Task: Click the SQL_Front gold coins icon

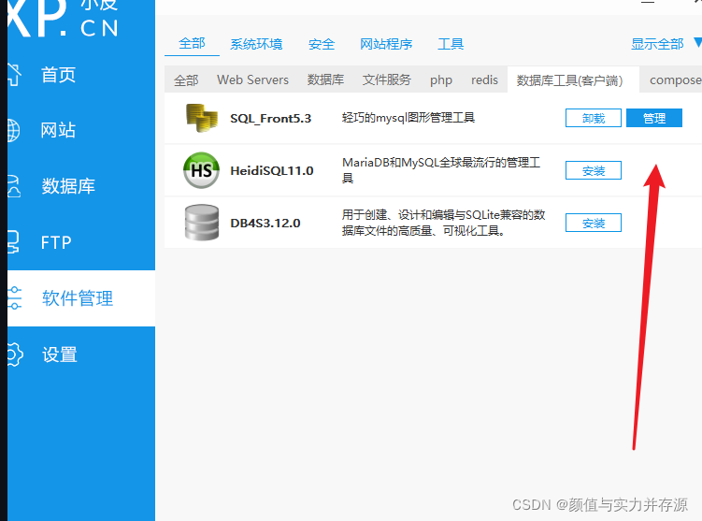Action: pyautogui.click(x=202, y=118)
